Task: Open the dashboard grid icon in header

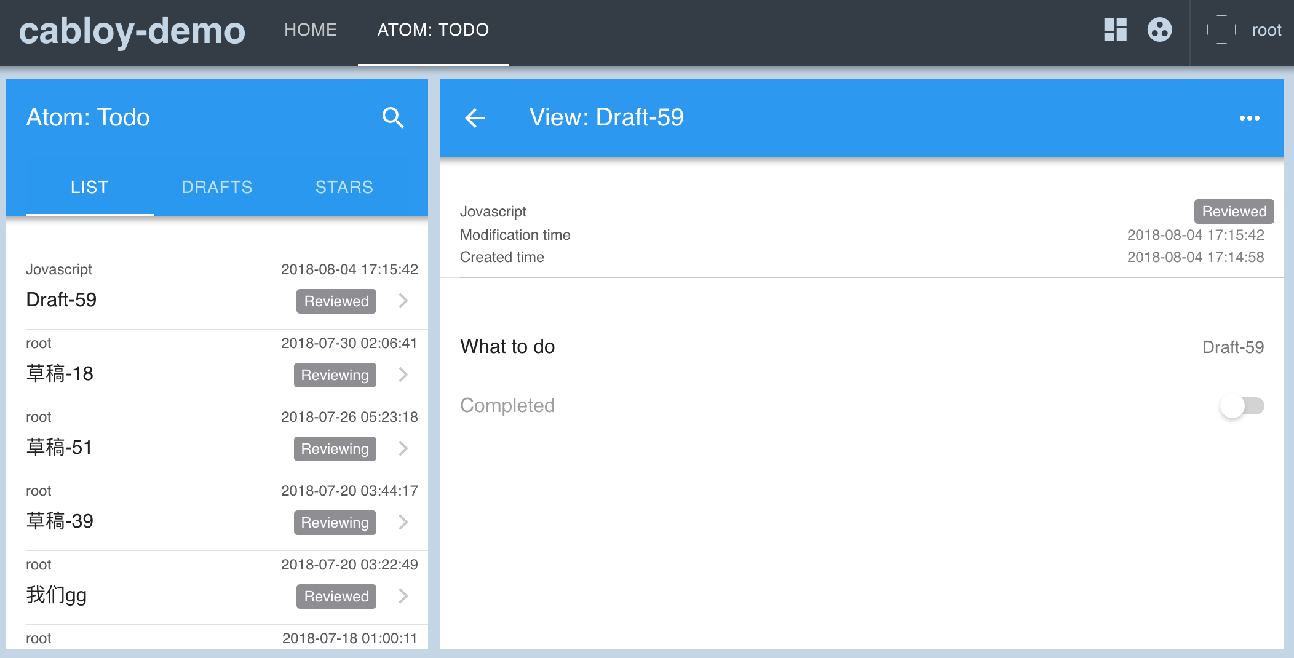Action: point(1115,30)
